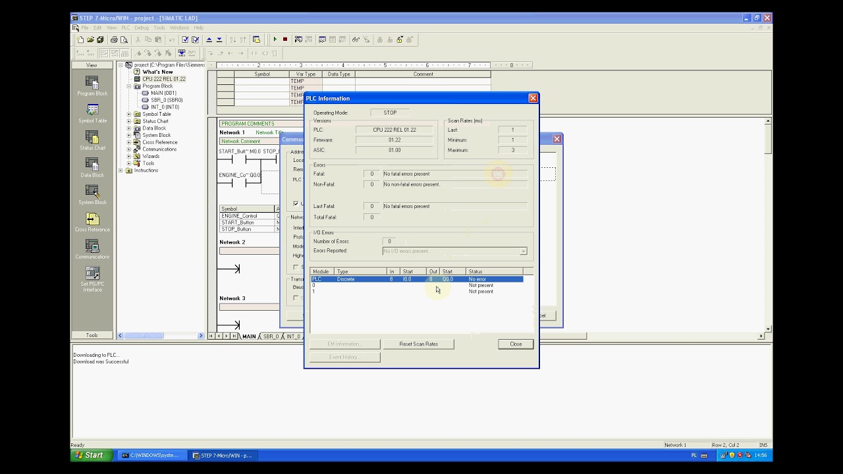843x474 pixels.
Task: Click the New Project toolbar icon
Action: (80, 39)
